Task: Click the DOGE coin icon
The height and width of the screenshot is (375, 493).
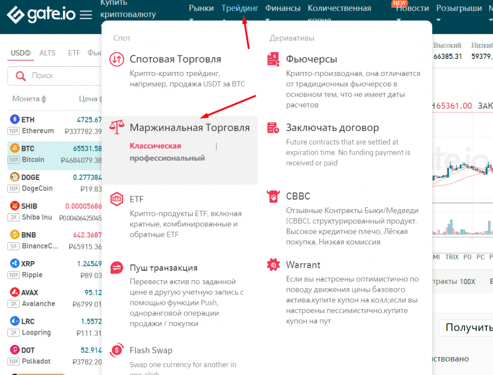Action: tap(14, 177)
